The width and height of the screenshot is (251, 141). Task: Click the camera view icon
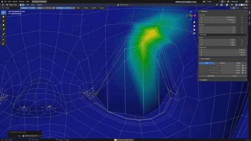point(194,30)
